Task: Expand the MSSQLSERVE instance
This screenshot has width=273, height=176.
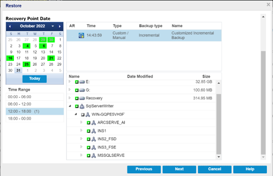Action: coord(81,155)
